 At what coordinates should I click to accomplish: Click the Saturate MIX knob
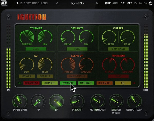(x=86, y=37)
